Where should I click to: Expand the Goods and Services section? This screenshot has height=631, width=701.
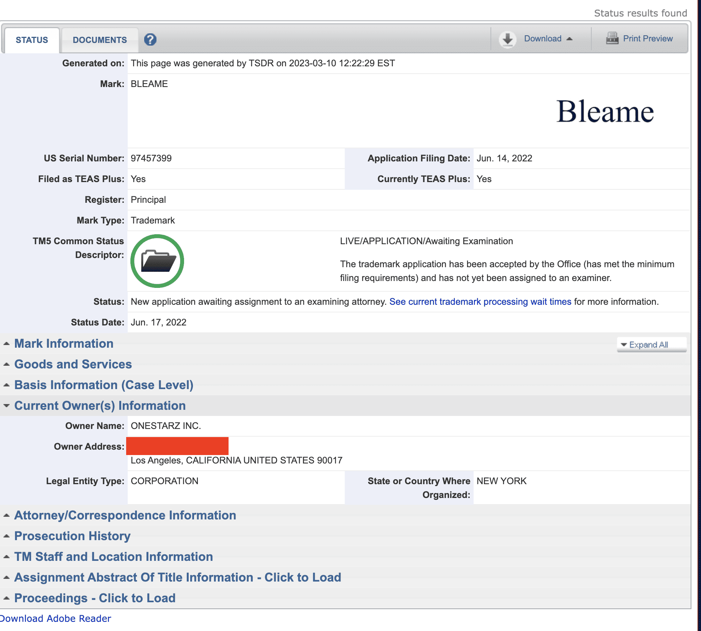(x=73, y=364)
